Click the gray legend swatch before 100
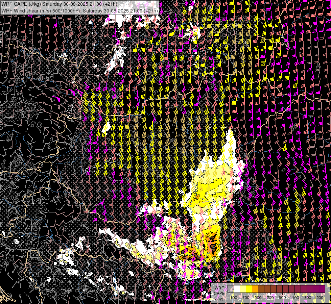The width and height of the screenshot is (331, 304). [x=231, y=289]
